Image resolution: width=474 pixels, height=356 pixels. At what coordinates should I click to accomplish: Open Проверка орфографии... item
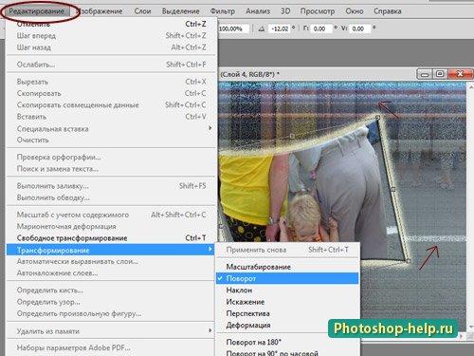pyautogui.click(x=111, y=157)
